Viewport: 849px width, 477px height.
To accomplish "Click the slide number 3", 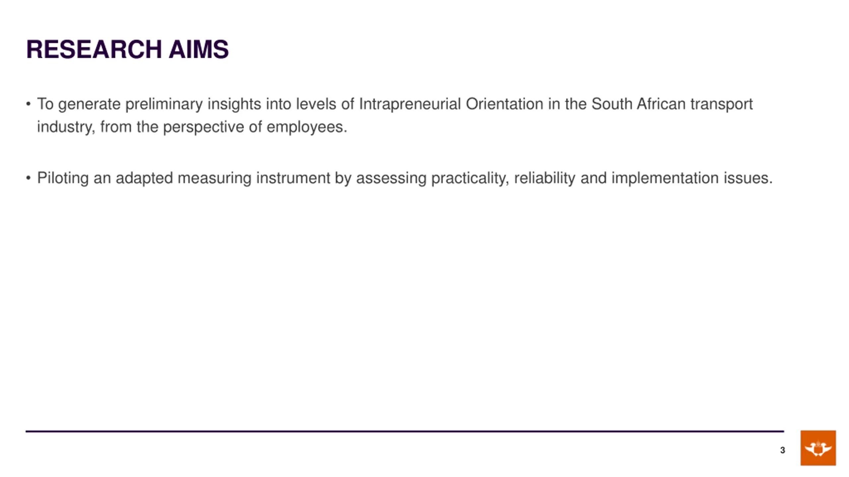I will 782,450.
